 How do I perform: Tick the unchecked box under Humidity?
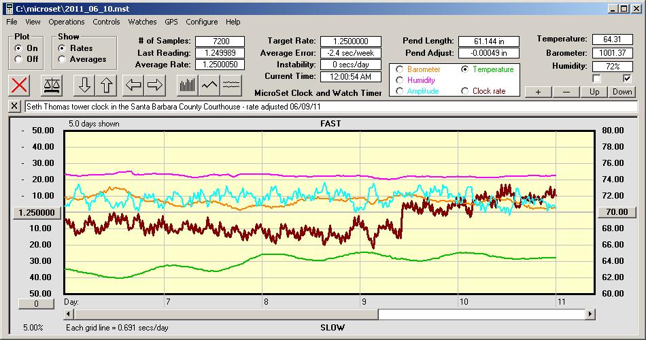click(x=596, y=78)
